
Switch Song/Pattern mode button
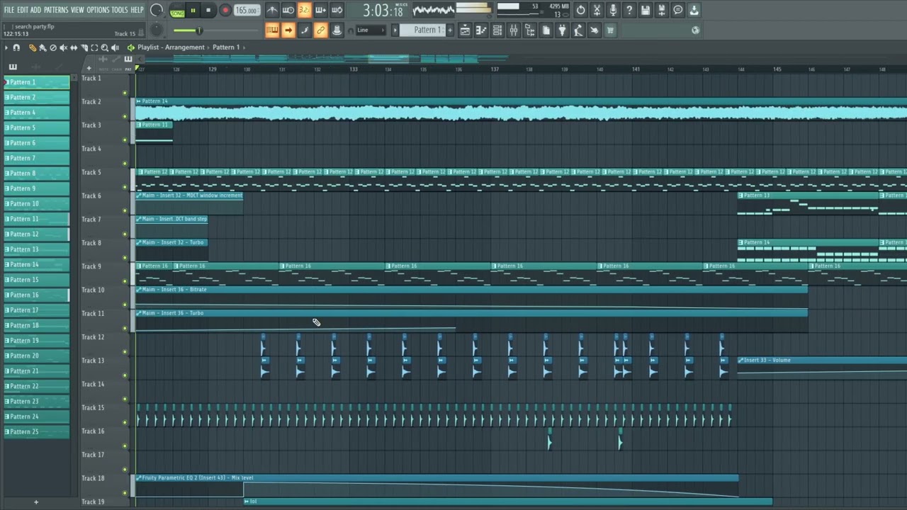tap(177, 11)
